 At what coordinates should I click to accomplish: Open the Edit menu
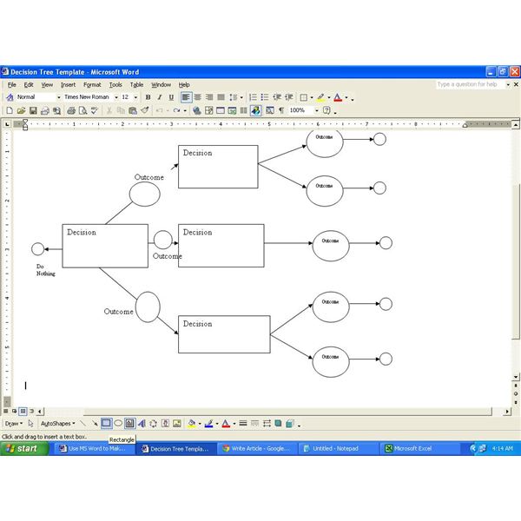coord(29,85)
